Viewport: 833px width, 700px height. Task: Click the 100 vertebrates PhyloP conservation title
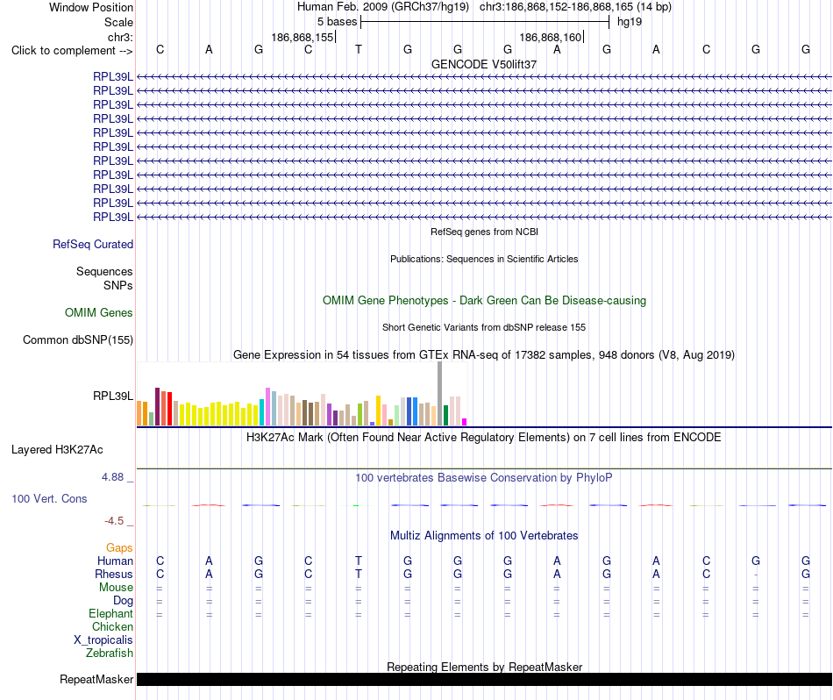pos(484,478)
